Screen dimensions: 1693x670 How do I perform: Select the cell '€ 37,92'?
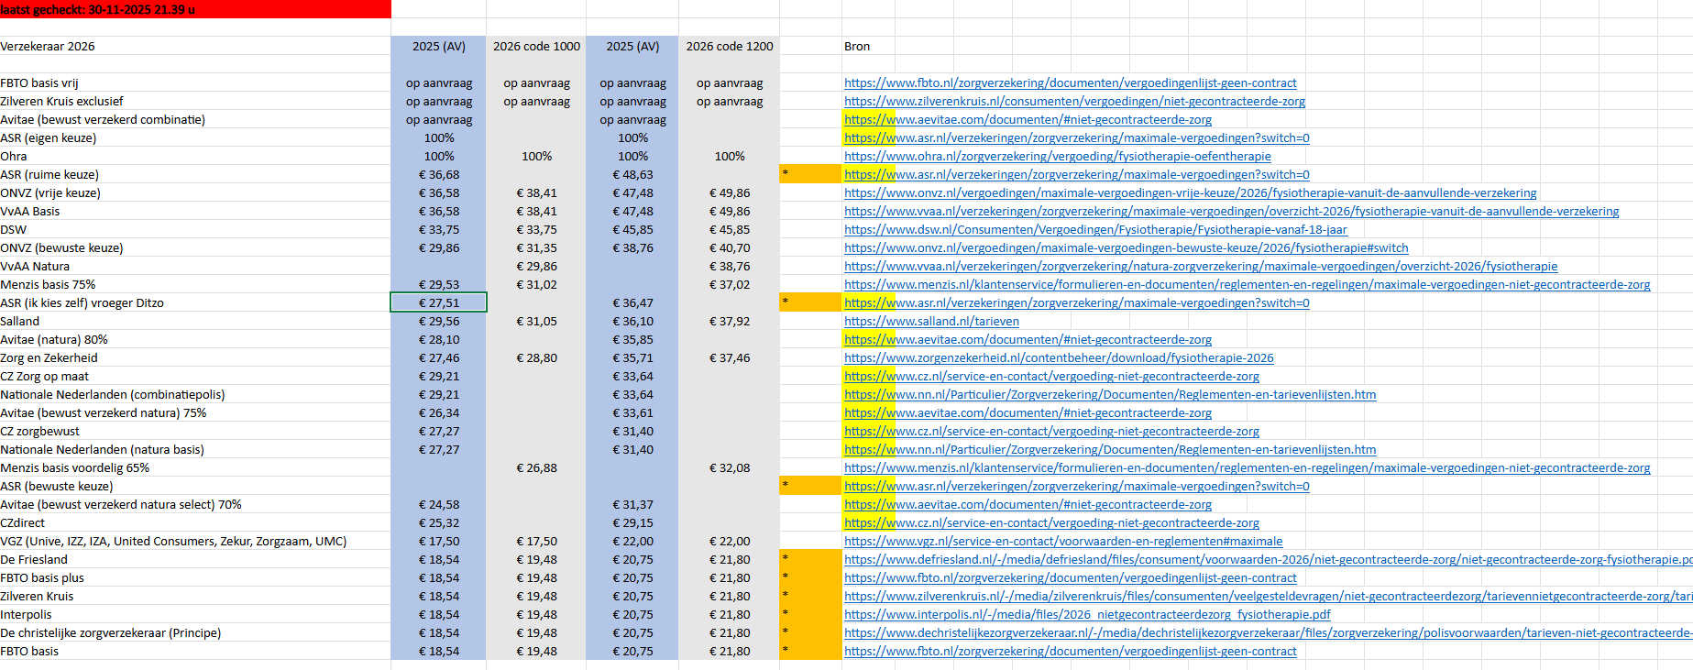pyautogui.click(x=730, y=322)
